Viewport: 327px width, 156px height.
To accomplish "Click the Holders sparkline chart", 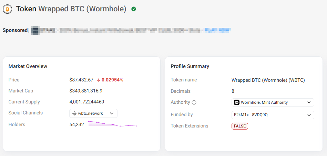I will [x=113, y=124].
